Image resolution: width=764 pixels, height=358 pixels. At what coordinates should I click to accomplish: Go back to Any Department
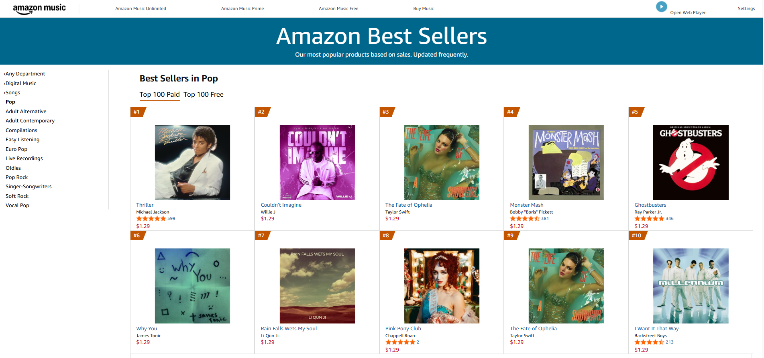(x=25, y=74)
